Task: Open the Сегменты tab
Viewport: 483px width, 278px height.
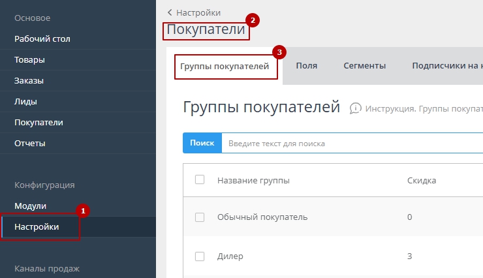Action: [x=366, y=66]
